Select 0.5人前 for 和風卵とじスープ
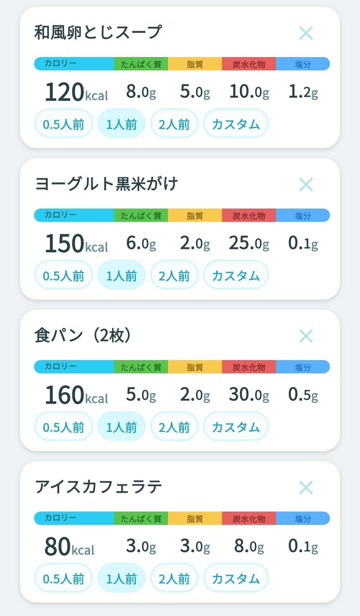 click(x=63, y=123)
